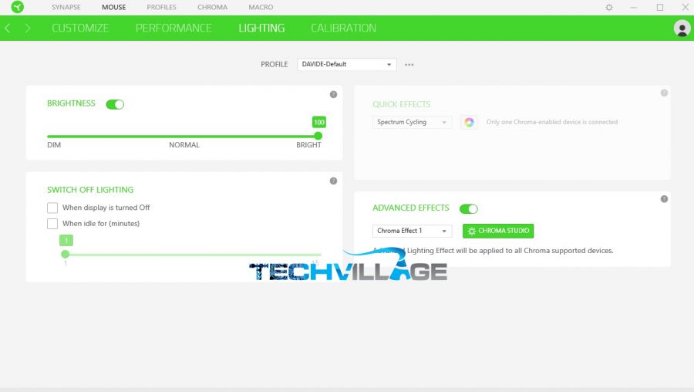The image size is (694, 392).
Task: Switch to the CALIBRATION tab
Action: click(343, 29)
